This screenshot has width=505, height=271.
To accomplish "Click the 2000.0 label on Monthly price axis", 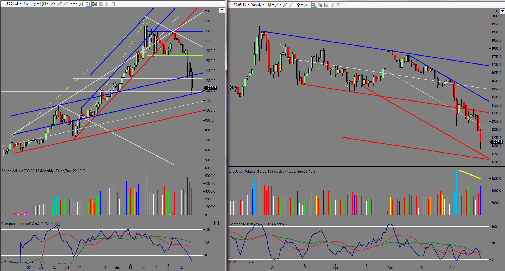I will 210,11.
